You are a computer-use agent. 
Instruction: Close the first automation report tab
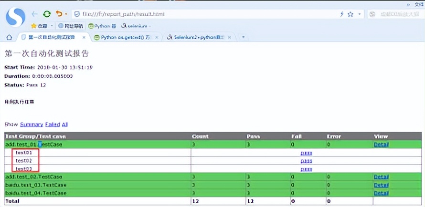point(84,37)
